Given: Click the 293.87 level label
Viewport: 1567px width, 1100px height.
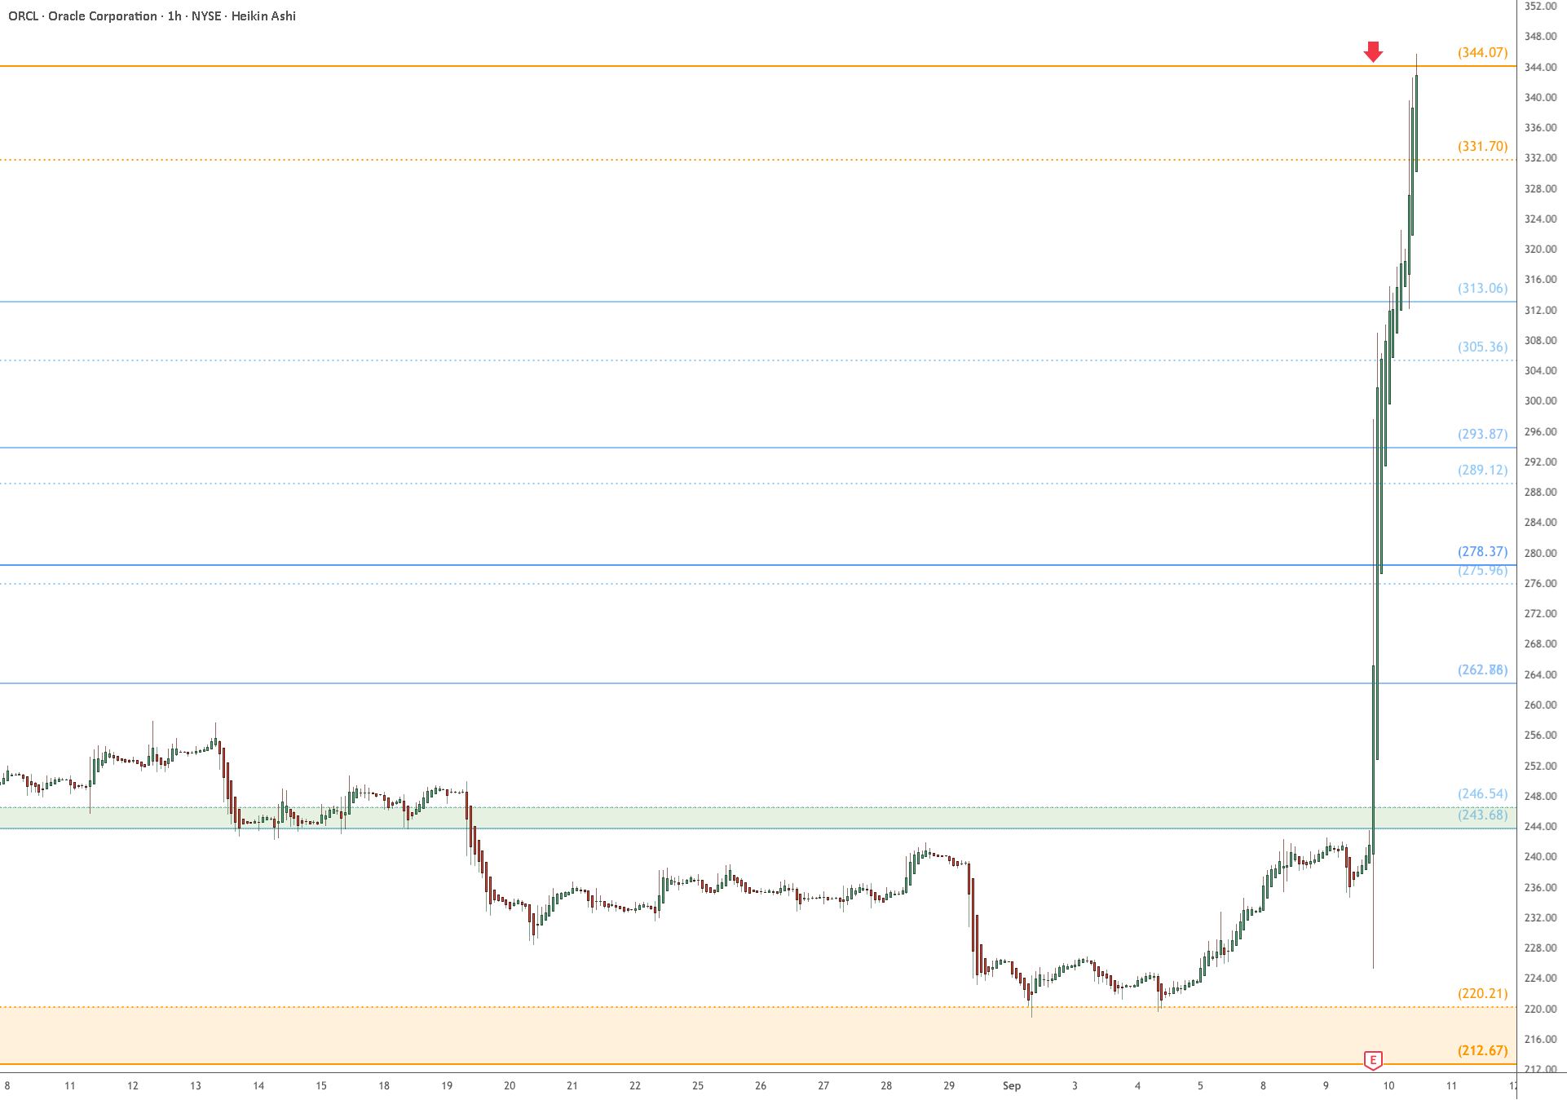Looking at the screenshot, I should click(x=1483, y=434).
